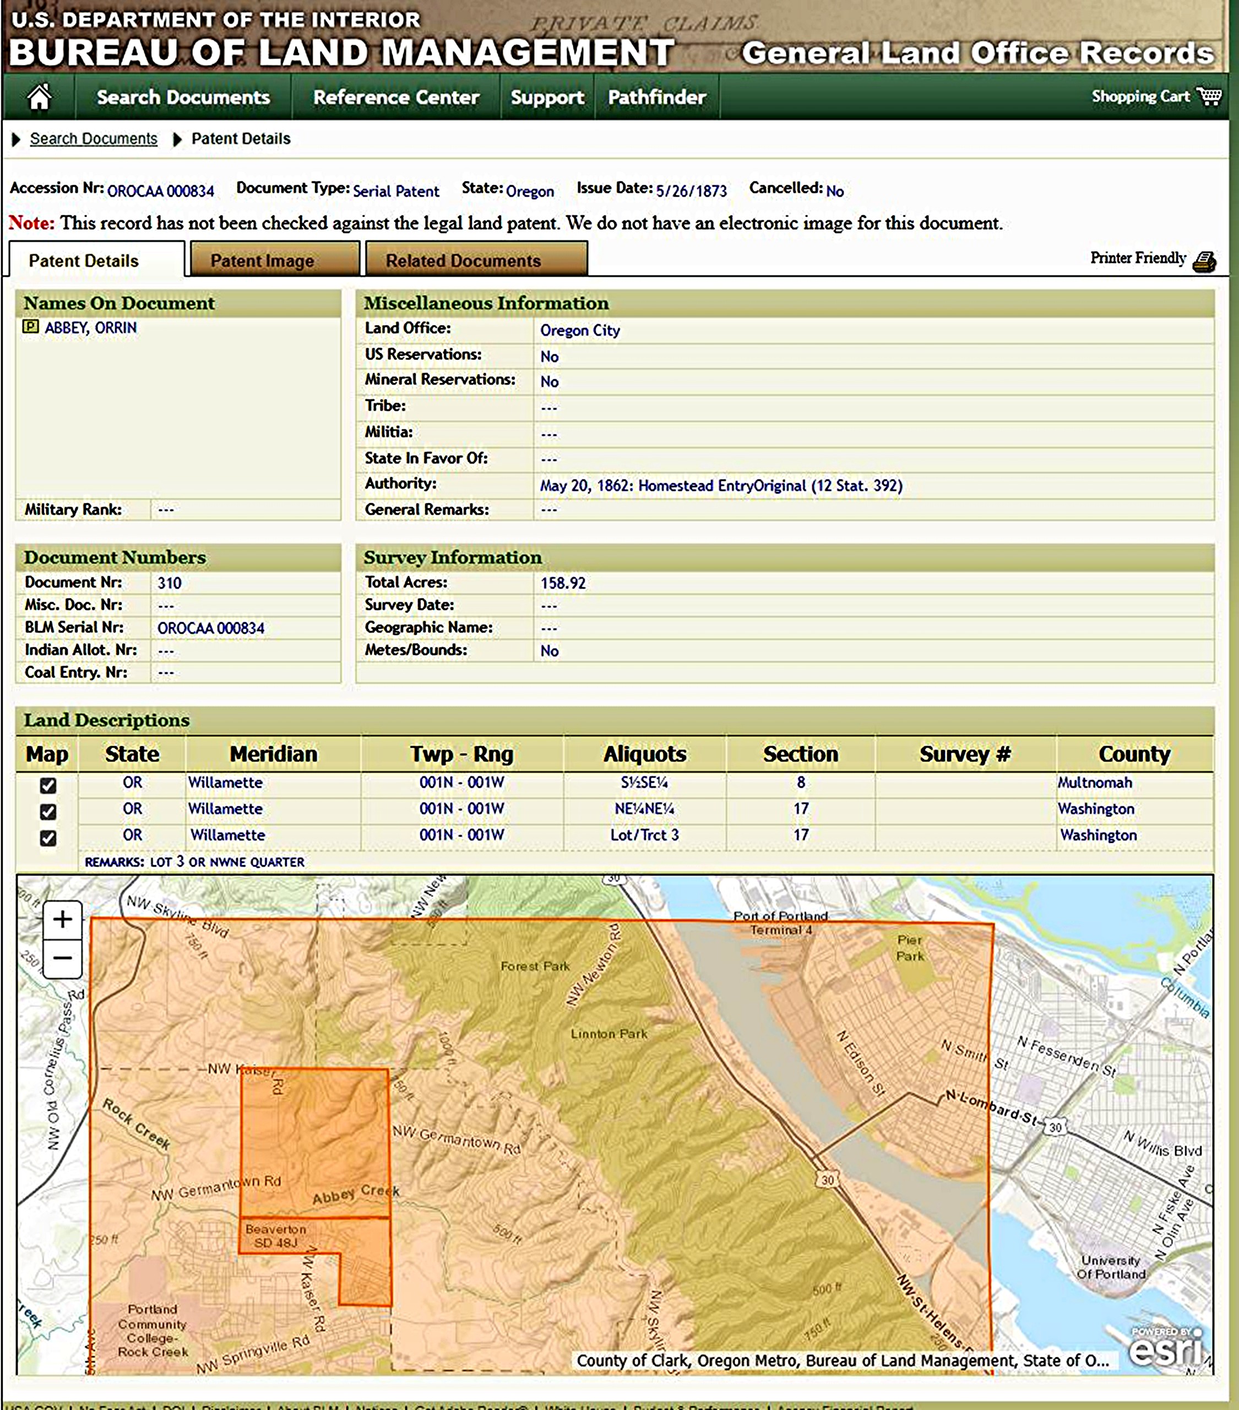The image size is (1239, 1410).
Task: Click the Oregon City land office value
Action: [580, 331]
